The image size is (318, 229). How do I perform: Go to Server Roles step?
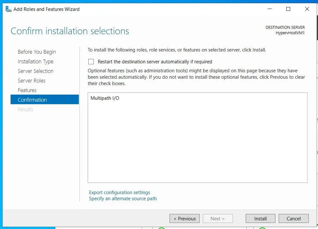point(32,81)
